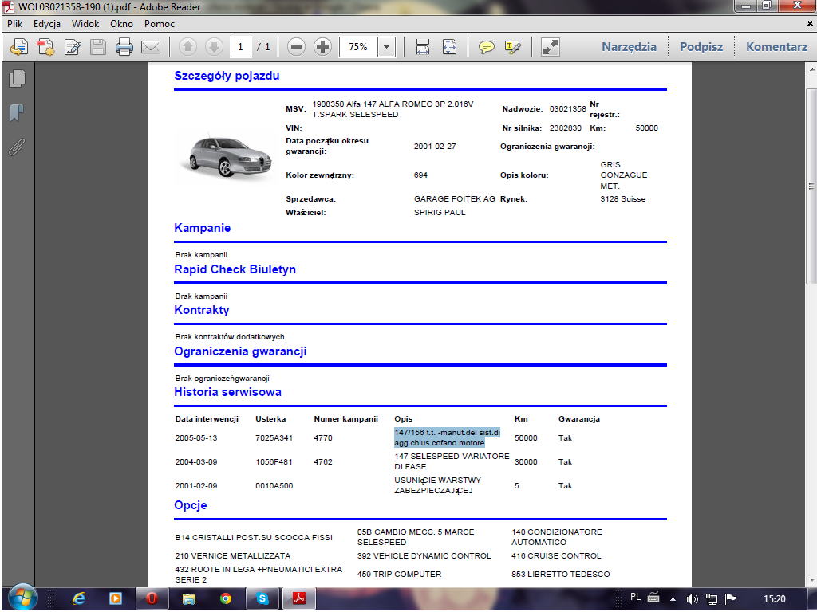
Task: Add a sticky note comment
Action: [486, 47]
